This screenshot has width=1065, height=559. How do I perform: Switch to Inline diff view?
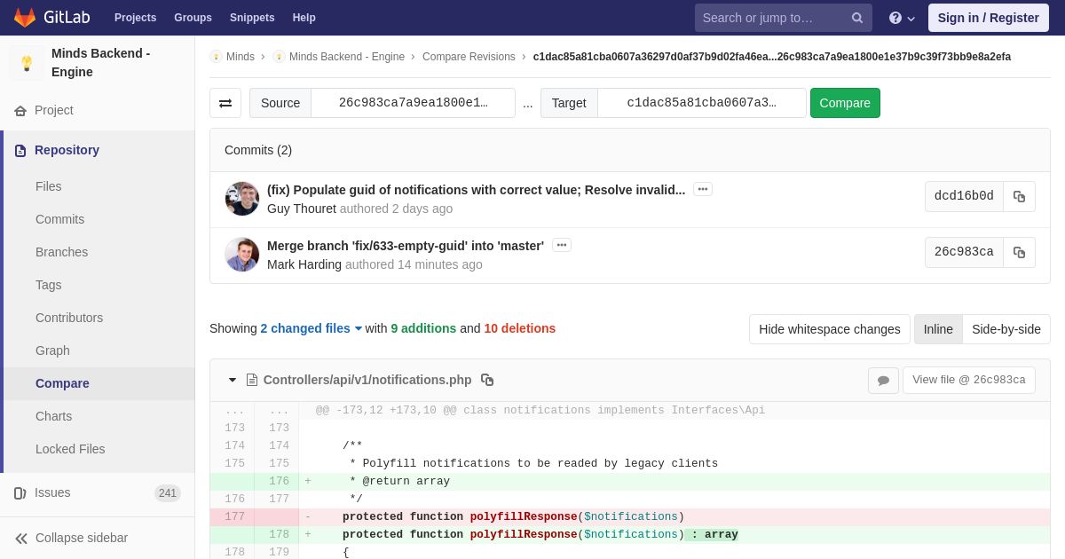tap(938, 329)
